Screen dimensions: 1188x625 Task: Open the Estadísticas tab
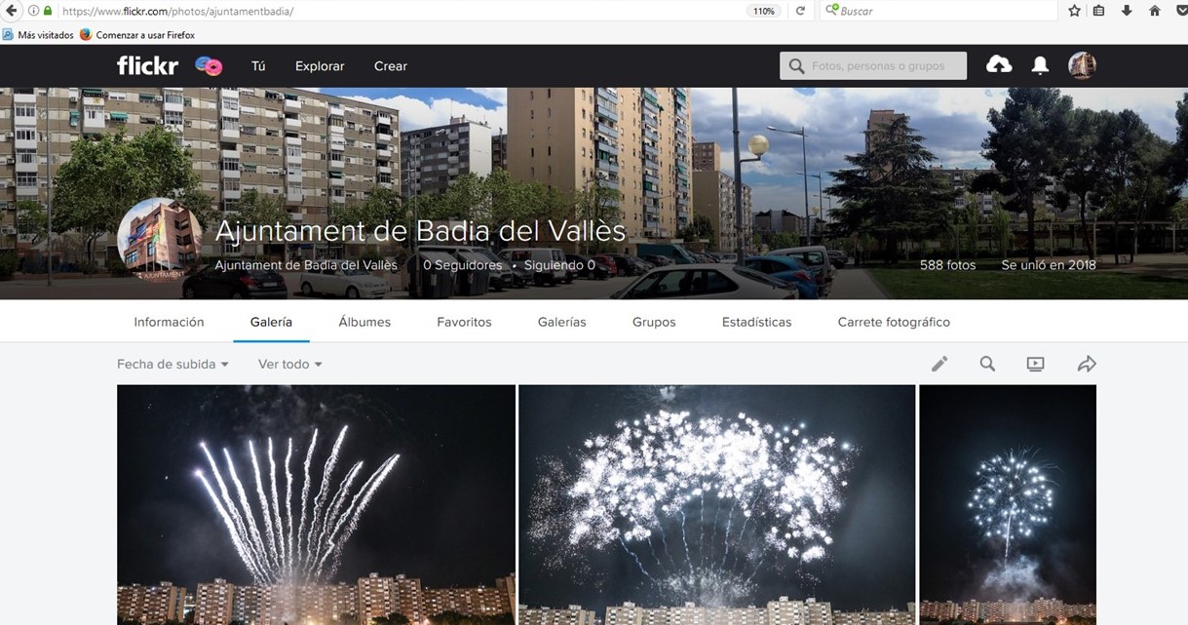click(756, 322)
